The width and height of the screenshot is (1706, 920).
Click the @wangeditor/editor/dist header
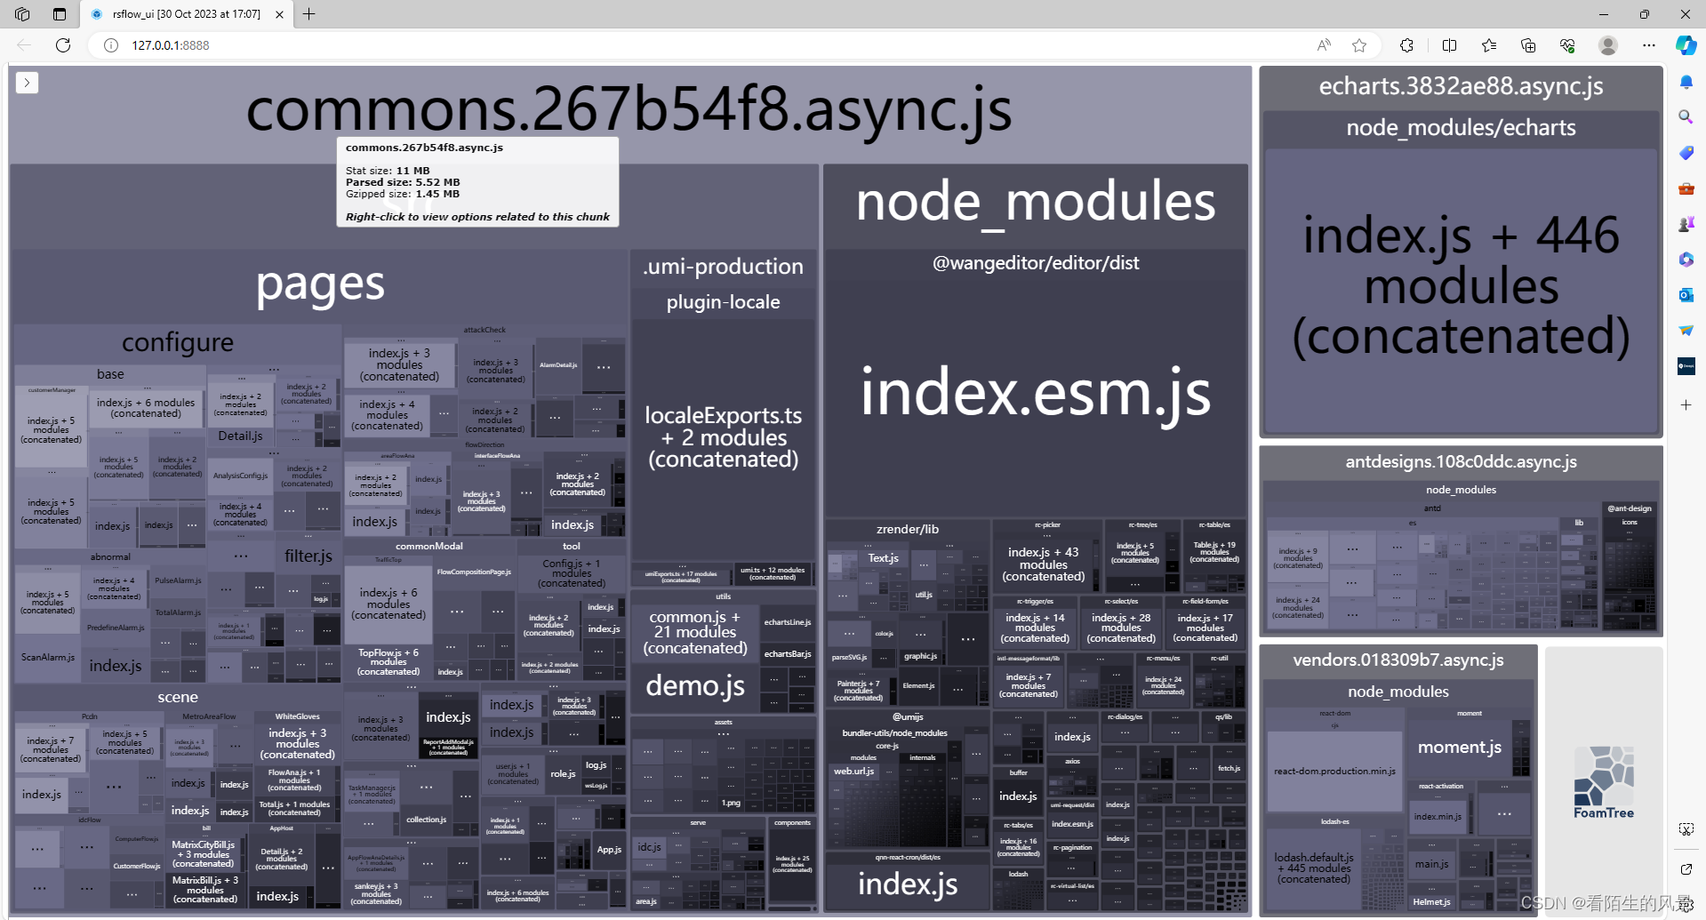[x=1036, y=263]
